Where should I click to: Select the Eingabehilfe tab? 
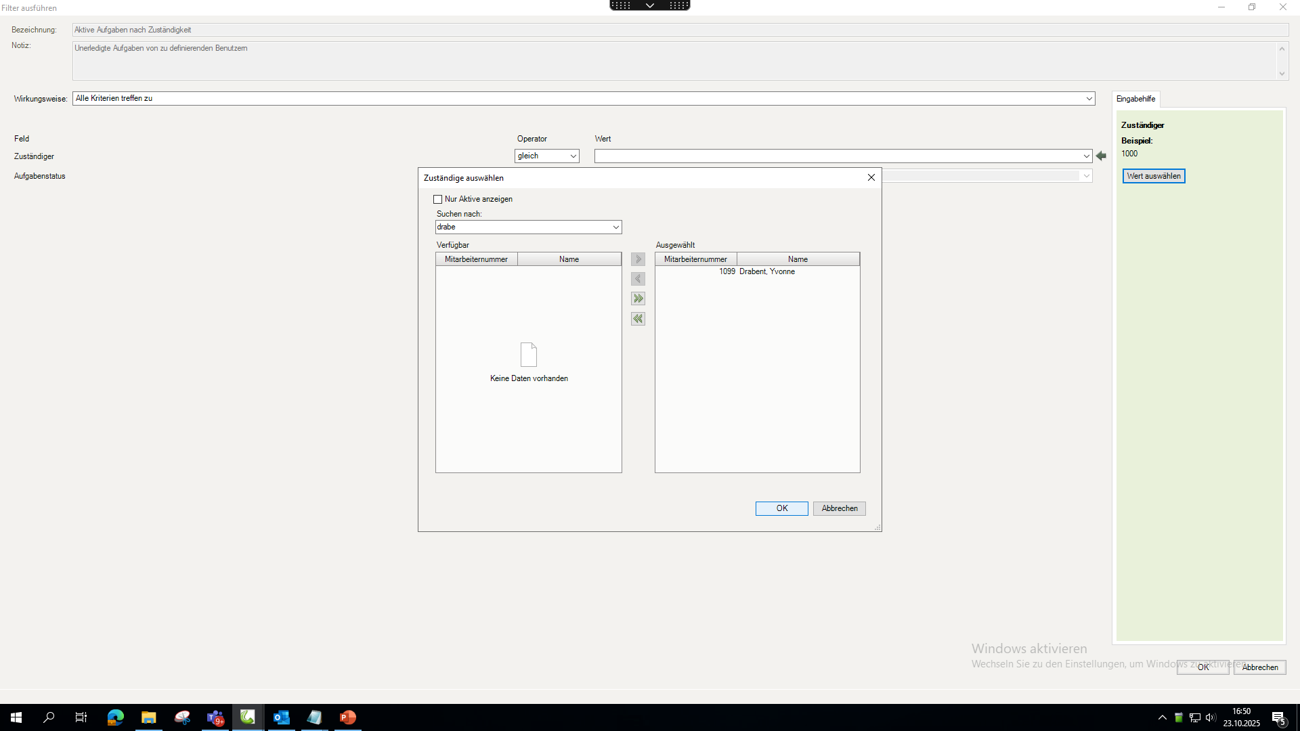point(1135,99)
